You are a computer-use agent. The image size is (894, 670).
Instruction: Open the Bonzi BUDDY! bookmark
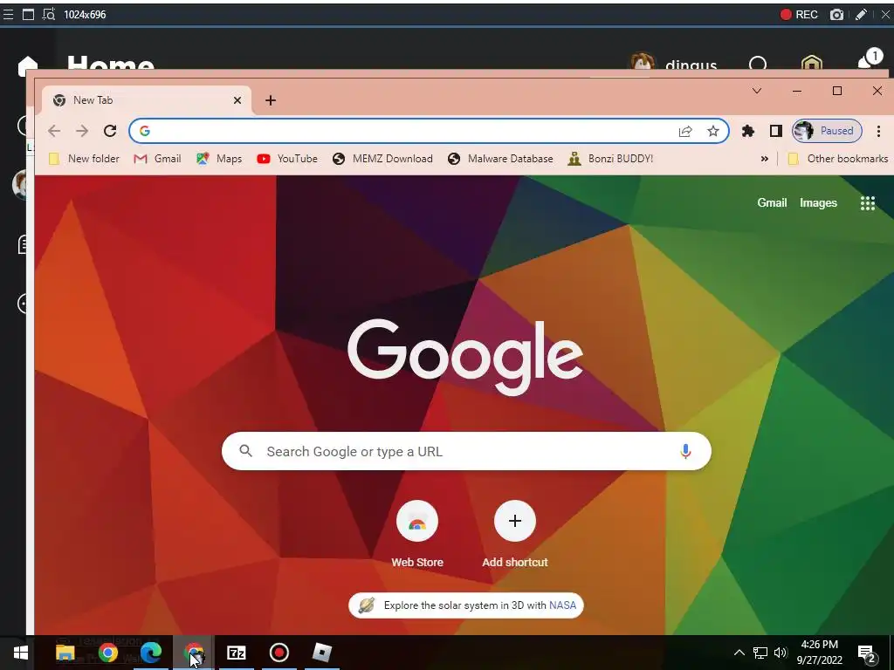pos(610,159)
